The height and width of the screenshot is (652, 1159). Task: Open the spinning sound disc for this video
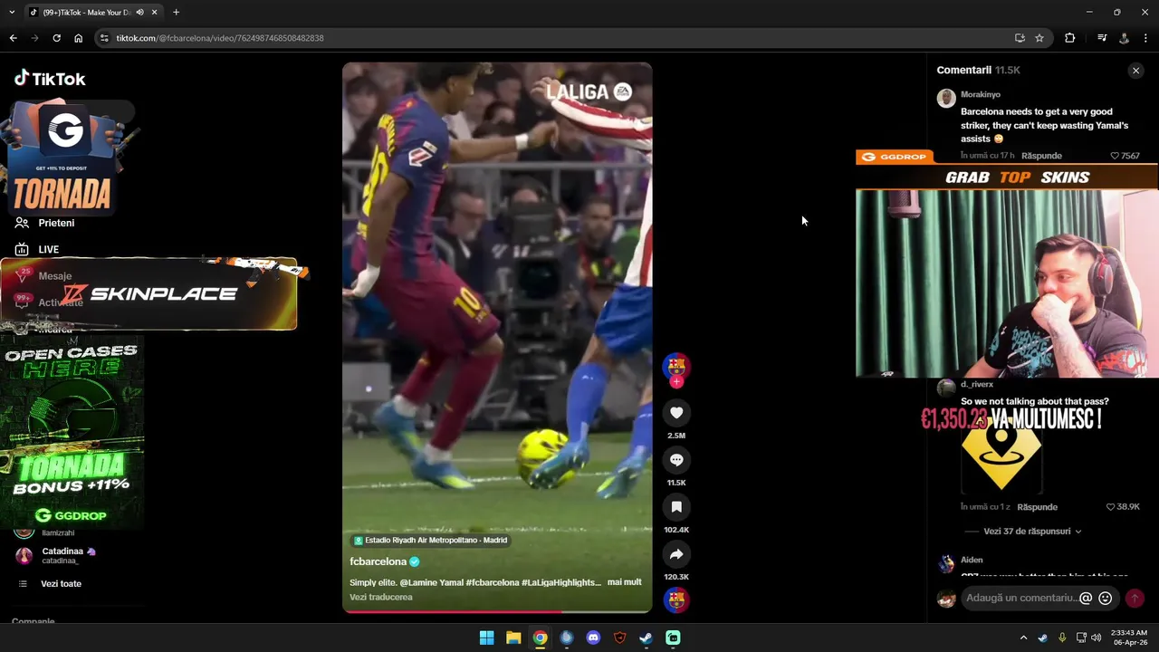[x=676, y=599]
